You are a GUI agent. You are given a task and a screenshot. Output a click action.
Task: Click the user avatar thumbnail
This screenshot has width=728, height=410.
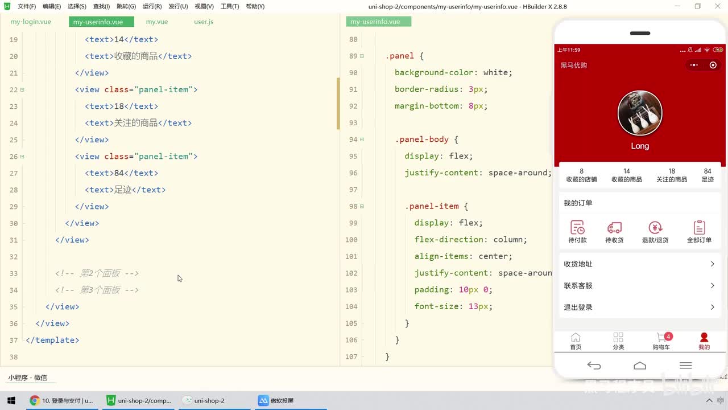point(640,113)
